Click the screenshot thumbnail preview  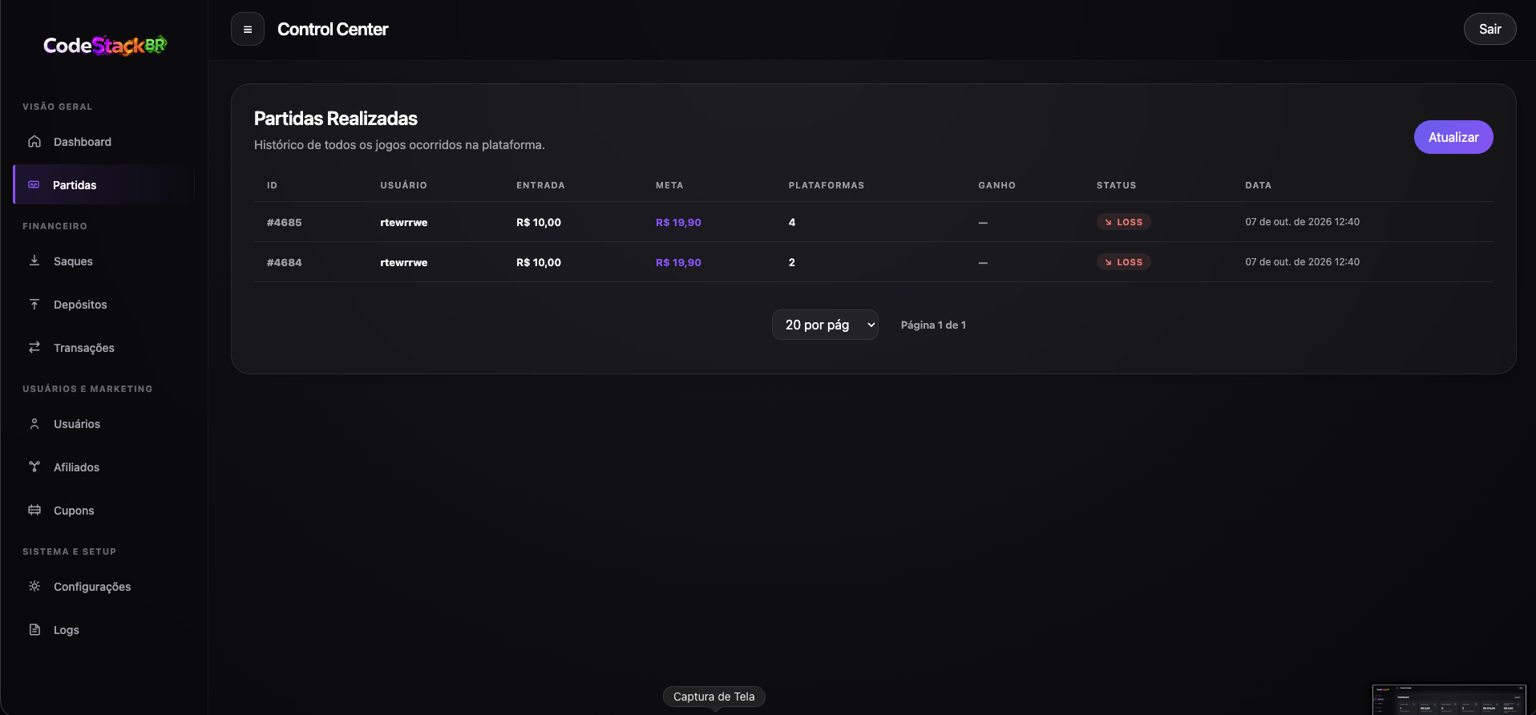click(x=1449, y=699)
